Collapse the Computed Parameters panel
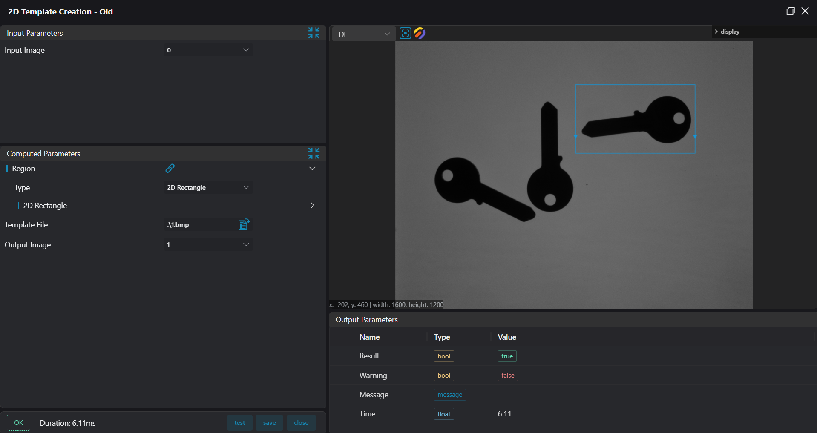Image resolution: width=817 pixels, height=433 pixels. tap(314, 153)
